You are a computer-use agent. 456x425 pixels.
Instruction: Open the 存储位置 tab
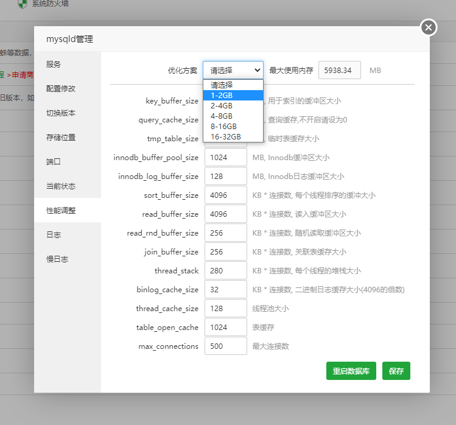[x=68, y=138]
